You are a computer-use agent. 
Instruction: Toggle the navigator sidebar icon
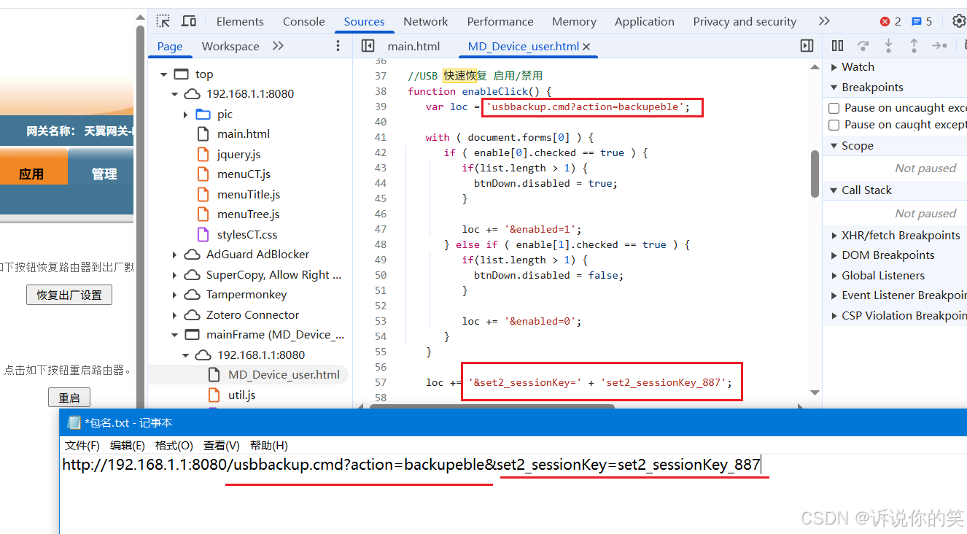(x=368, y=46)
